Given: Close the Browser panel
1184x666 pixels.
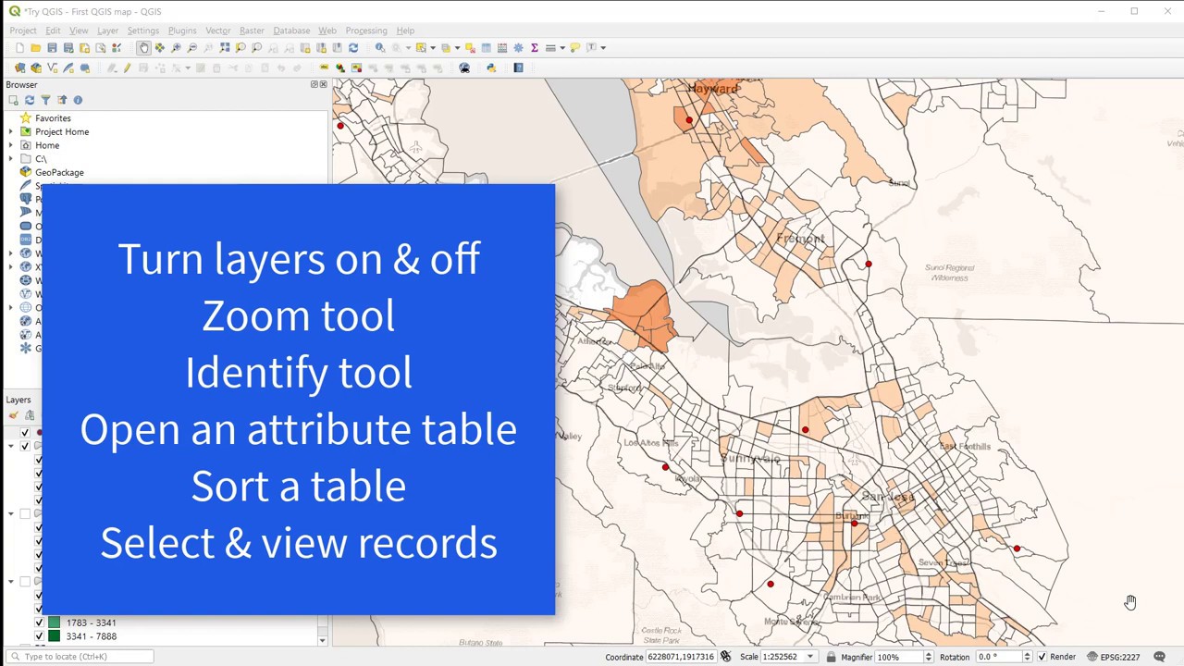Looking at the screenshot, I should pyautogui.click(x=323, y=84).
